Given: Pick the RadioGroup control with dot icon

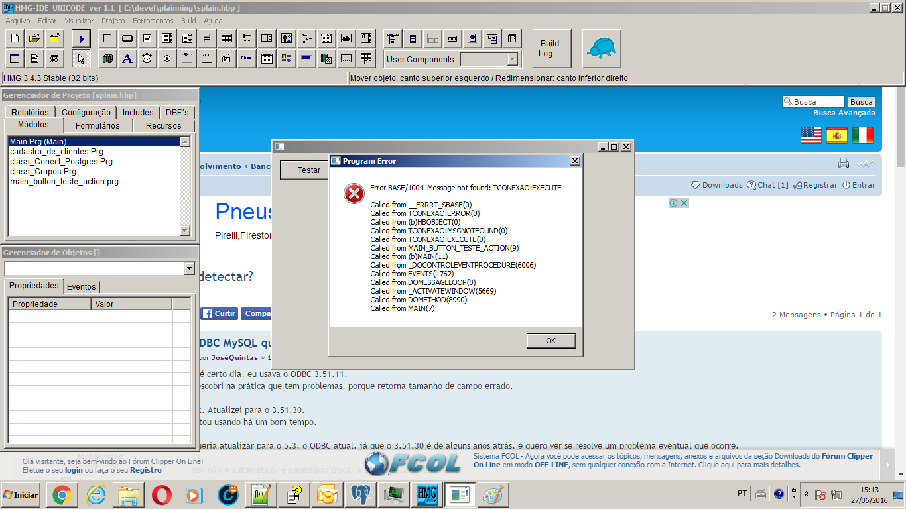Looking at the screenshot, I should [167, 58].
